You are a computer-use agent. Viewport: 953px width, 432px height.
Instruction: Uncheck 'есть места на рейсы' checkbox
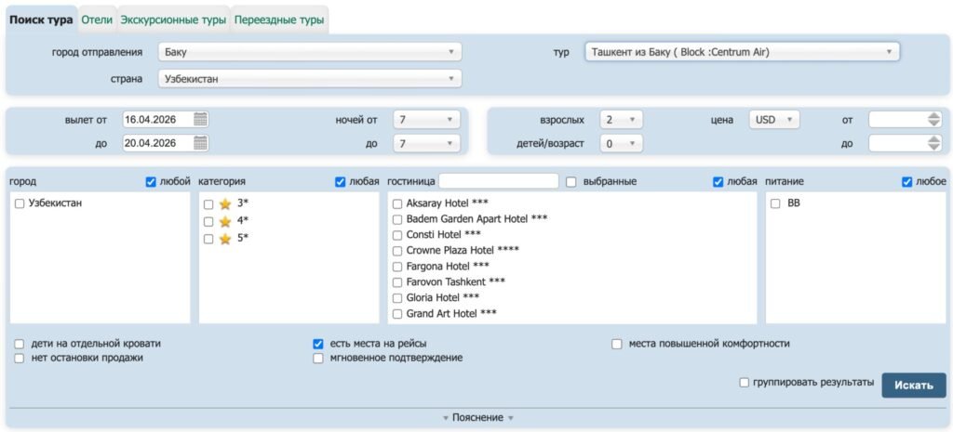(x=318, y=344)
